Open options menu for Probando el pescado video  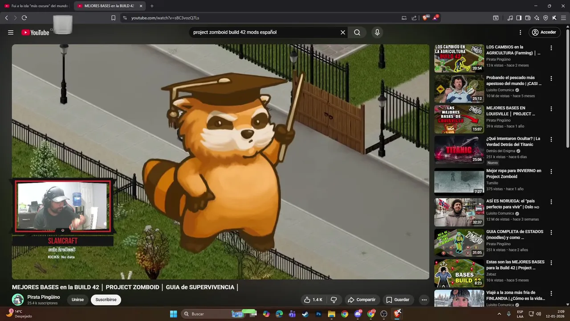[x=551, y=78]
